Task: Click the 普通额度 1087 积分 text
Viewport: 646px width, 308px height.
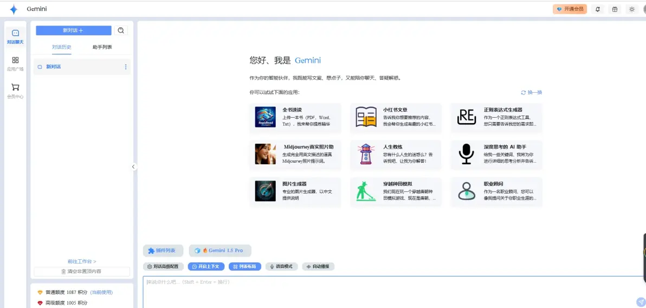Action: point(66,292)
